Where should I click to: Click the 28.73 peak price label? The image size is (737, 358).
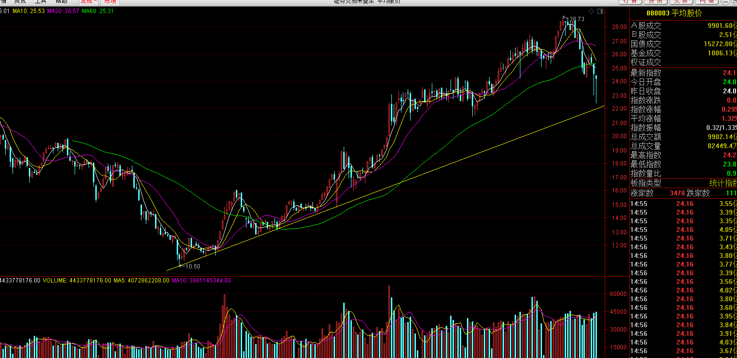tap(576, 19)
